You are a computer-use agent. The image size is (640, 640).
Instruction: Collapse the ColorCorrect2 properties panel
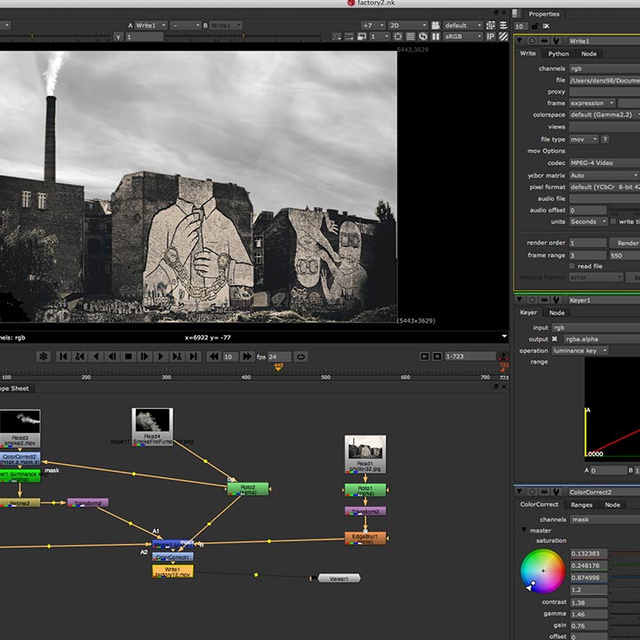pyautogui.click(x=520, y=492)
